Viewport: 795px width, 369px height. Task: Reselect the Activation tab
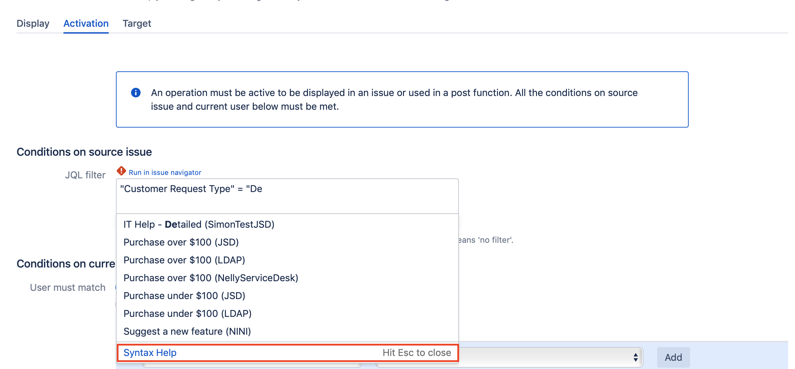coord(86,23)
